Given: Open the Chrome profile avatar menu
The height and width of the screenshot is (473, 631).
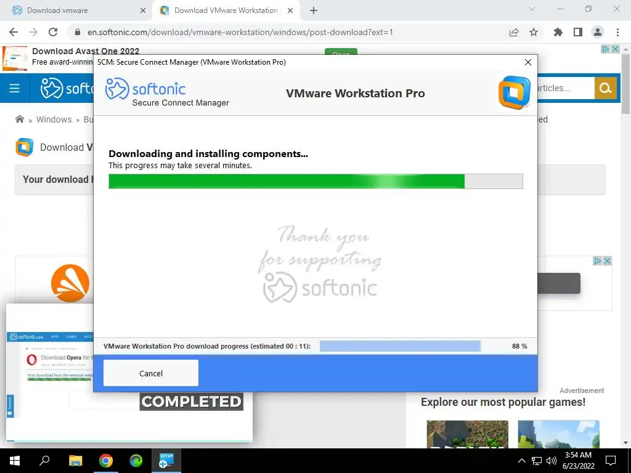Looking at the screenshot, I should [x=598, y=32].
